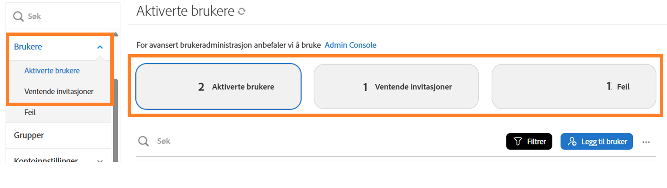
Task: Click the add-user icon on Legg til bruker
Action: (572, 142)
